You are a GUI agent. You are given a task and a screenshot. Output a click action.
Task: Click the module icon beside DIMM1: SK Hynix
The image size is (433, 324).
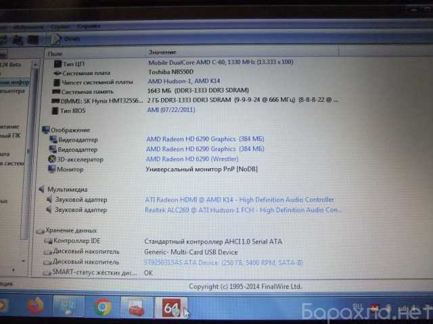[55, 101]
